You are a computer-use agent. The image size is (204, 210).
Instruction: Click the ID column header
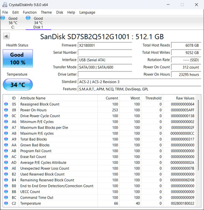(14, 98)
